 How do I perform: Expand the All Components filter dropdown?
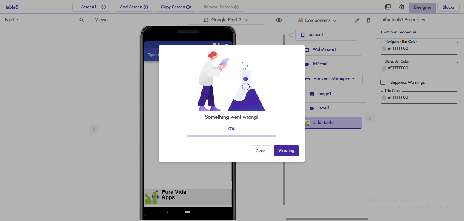[317, 20]
